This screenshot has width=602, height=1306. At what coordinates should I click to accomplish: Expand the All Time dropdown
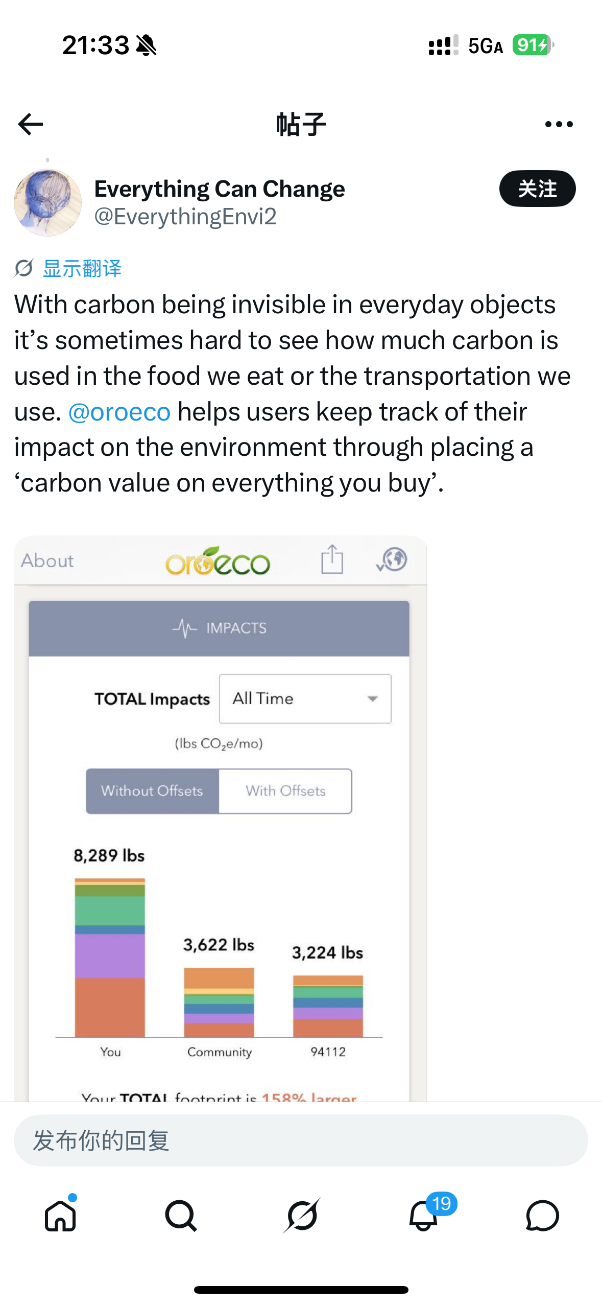[x=305, y=698]
